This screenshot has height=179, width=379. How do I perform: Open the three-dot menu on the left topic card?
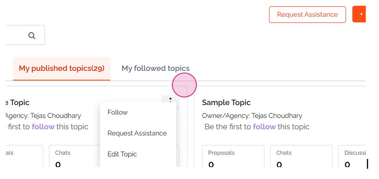(x=171, y=99)
